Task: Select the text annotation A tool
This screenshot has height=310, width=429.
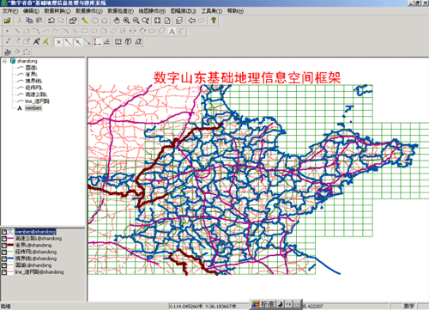Action: [172, 31]
